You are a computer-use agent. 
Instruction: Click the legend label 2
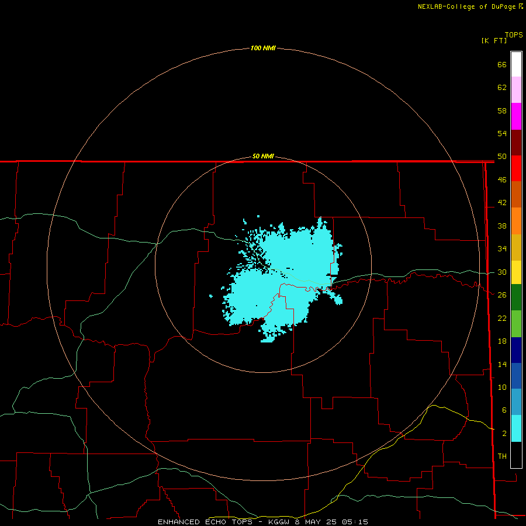point(504,434)
